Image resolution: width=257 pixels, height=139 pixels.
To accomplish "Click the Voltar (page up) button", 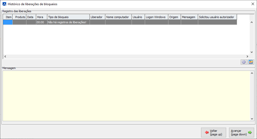I will (x=213, y=133).
